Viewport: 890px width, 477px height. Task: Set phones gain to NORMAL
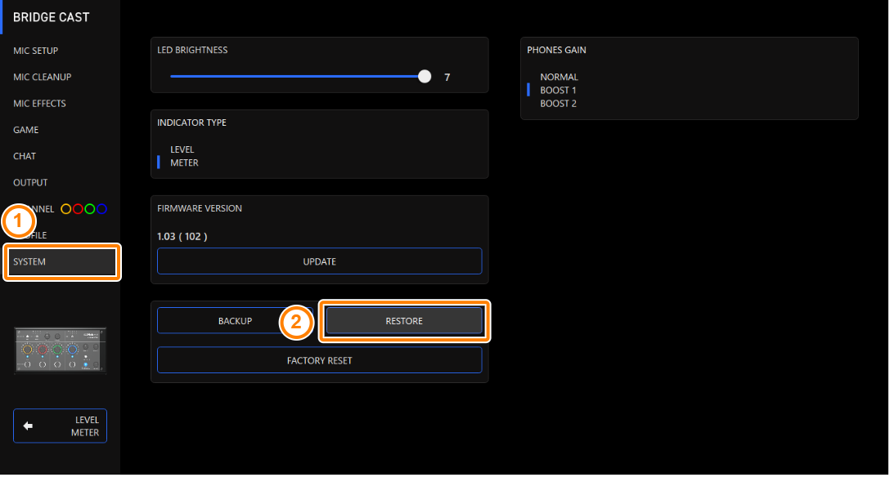tap(558, 76)
